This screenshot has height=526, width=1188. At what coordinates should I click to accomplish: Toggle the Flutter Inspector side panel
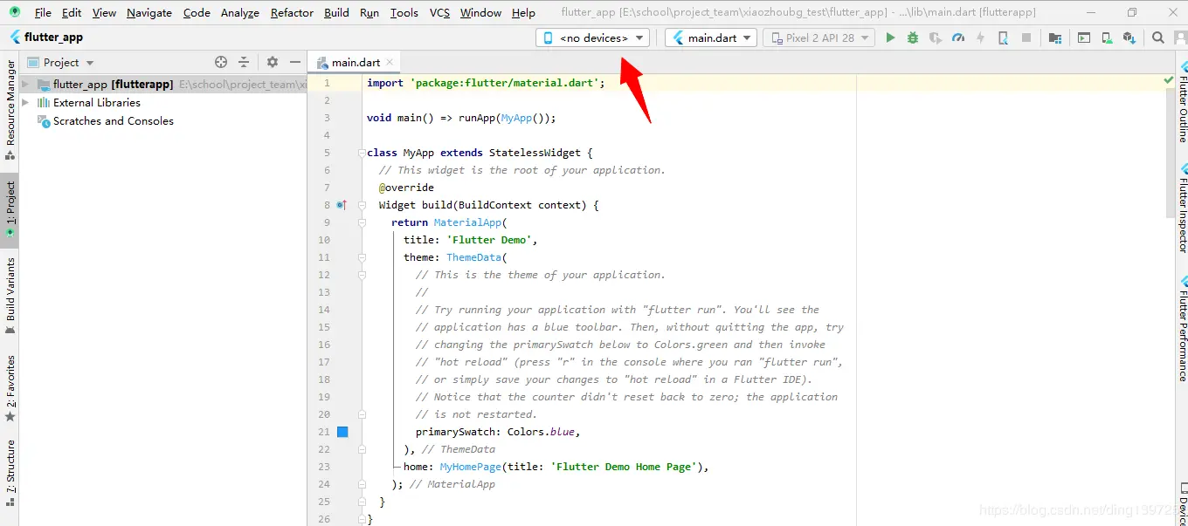click(x=1182, y=208)
